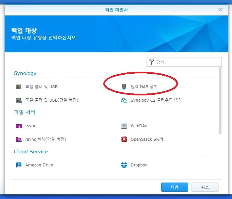The image size is (232, 199).
Task: Select 'rsync 복사(단일 버전)' label
Action: [x=45, y=139]
